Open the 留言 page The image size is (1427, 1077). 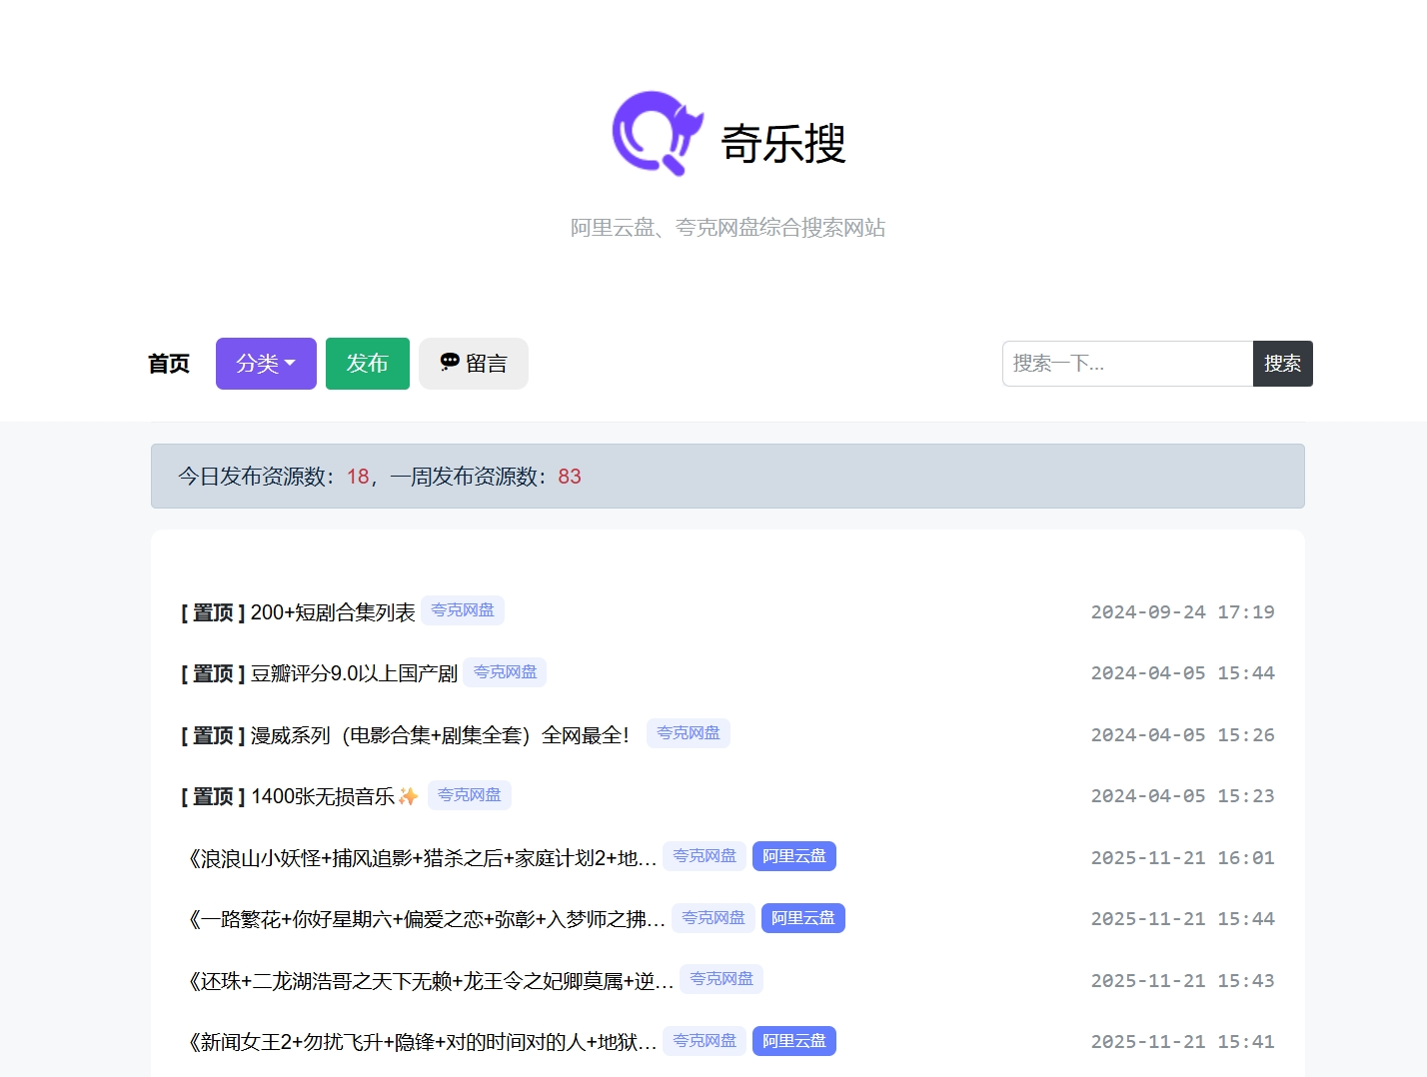point(474,363)
